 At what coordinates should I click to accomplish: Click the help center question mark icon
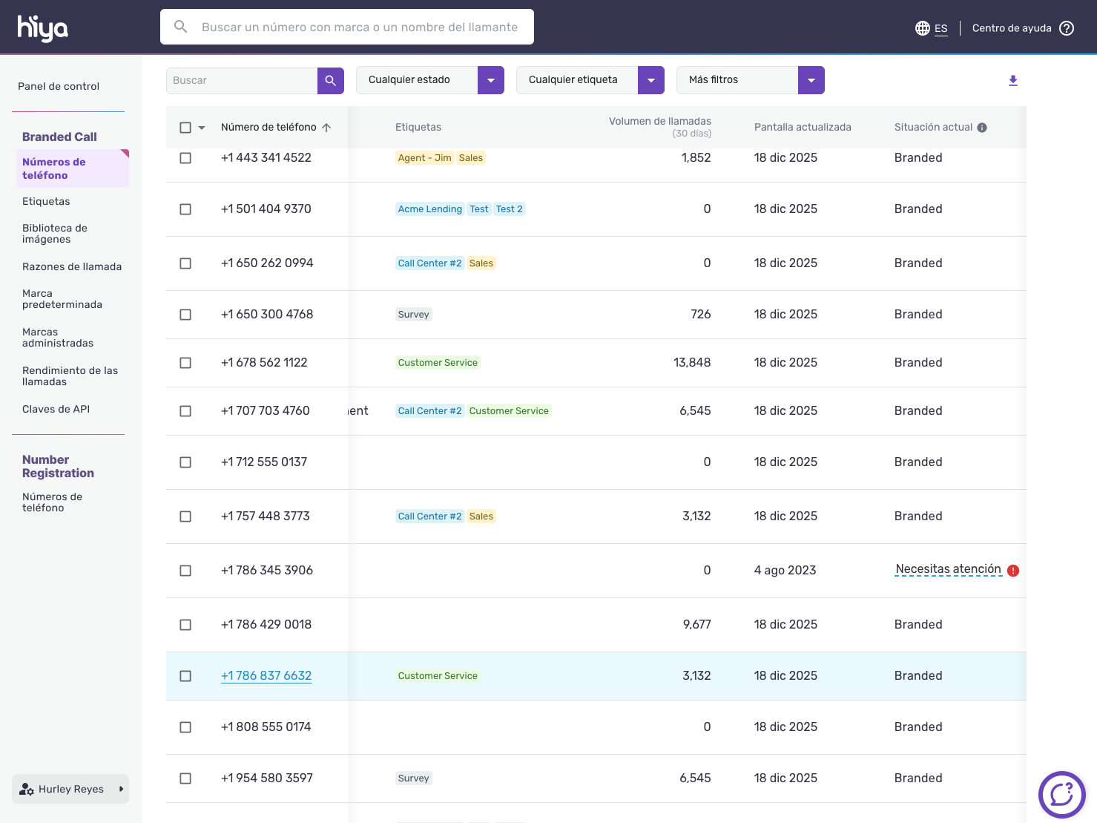(1067, 28)
